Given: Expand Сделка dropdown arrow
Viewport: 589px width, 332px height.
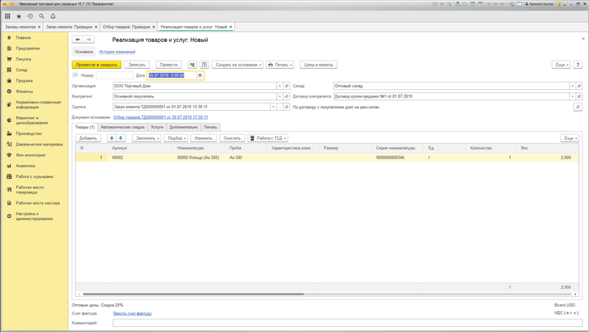Looking at the screenshot, I should pos(273,107).
